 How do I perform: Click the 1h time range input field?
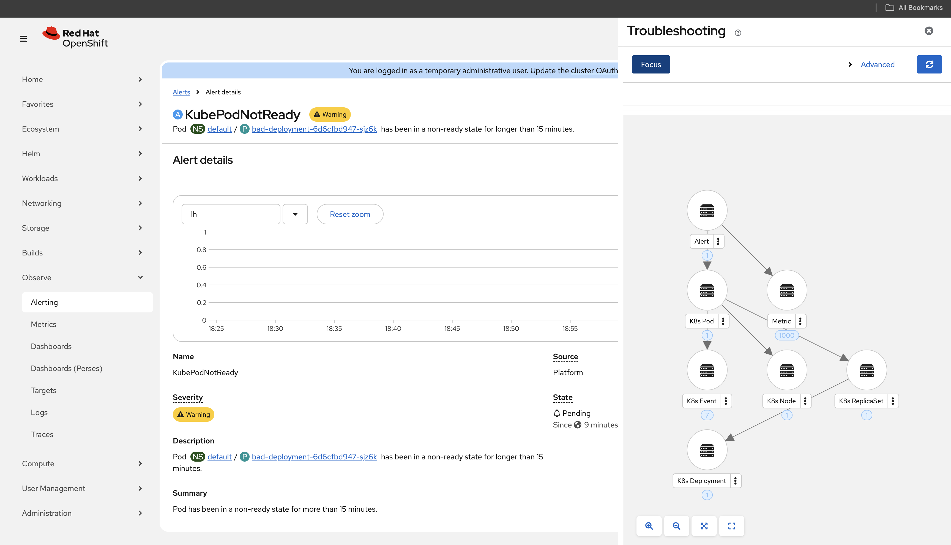pos(230,214)
